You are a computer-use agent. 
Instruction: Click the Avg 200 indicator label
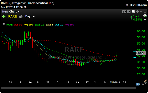[x=28, y=25]
